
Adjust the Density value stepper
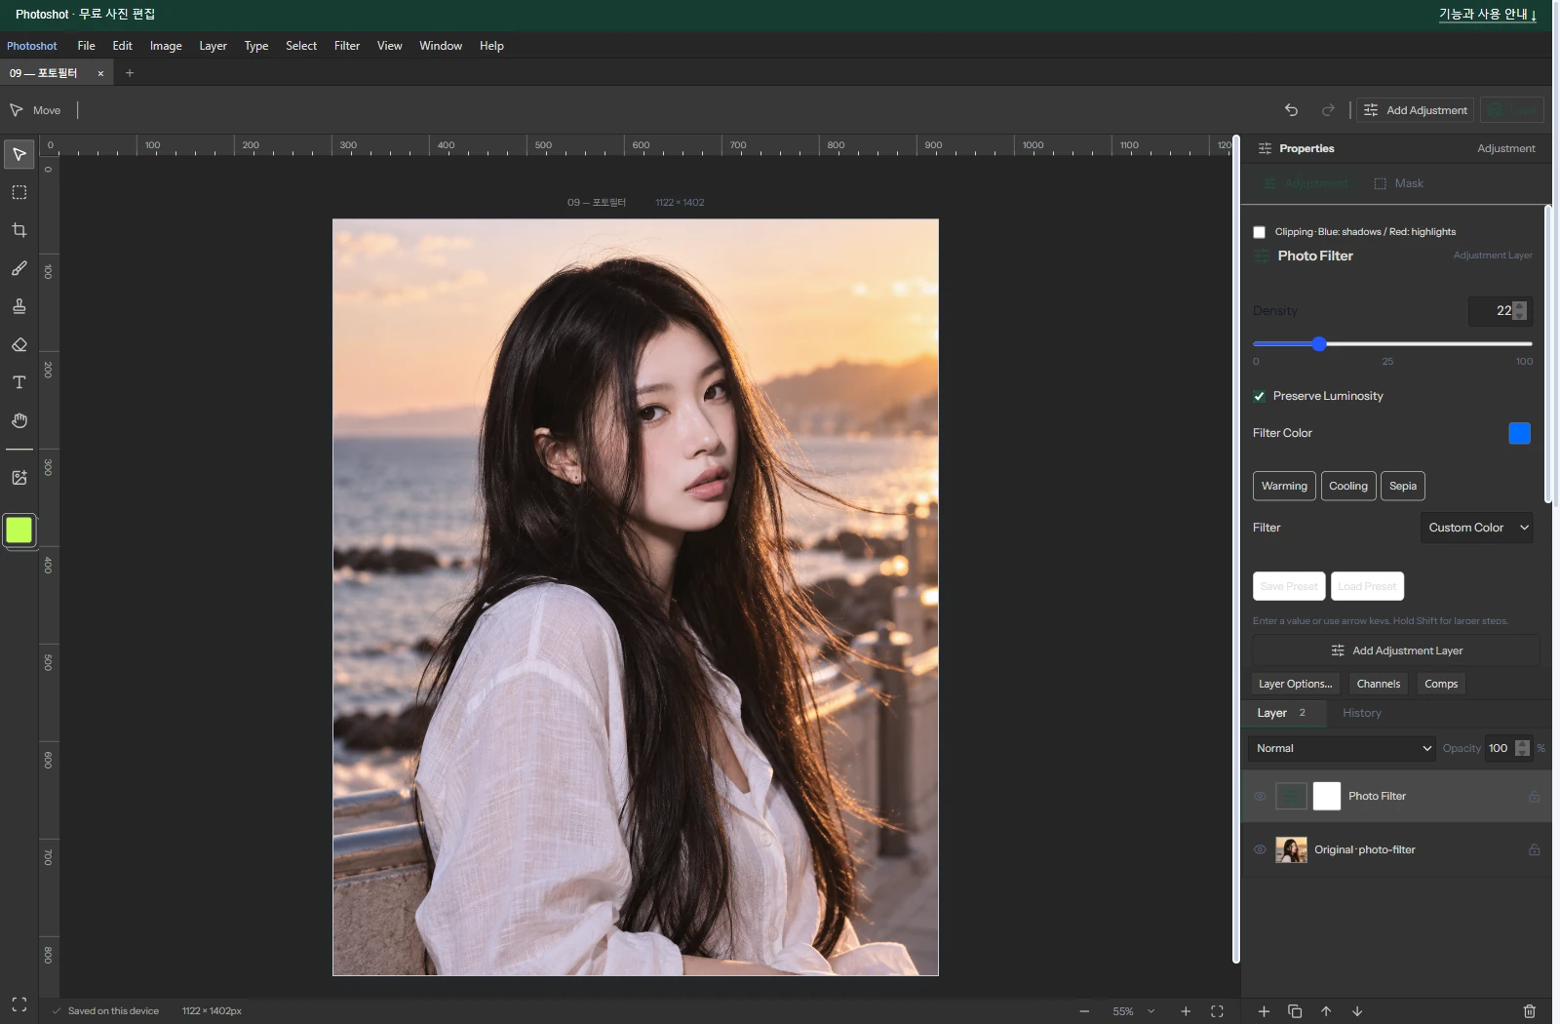pyautogui.click(x=1519, y=311)
